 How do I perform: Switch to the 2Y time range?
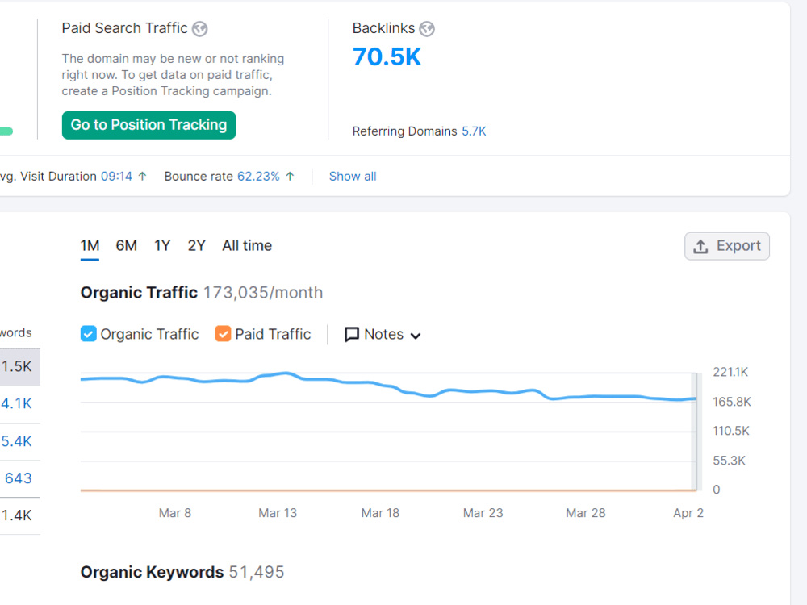click(197, 246)
